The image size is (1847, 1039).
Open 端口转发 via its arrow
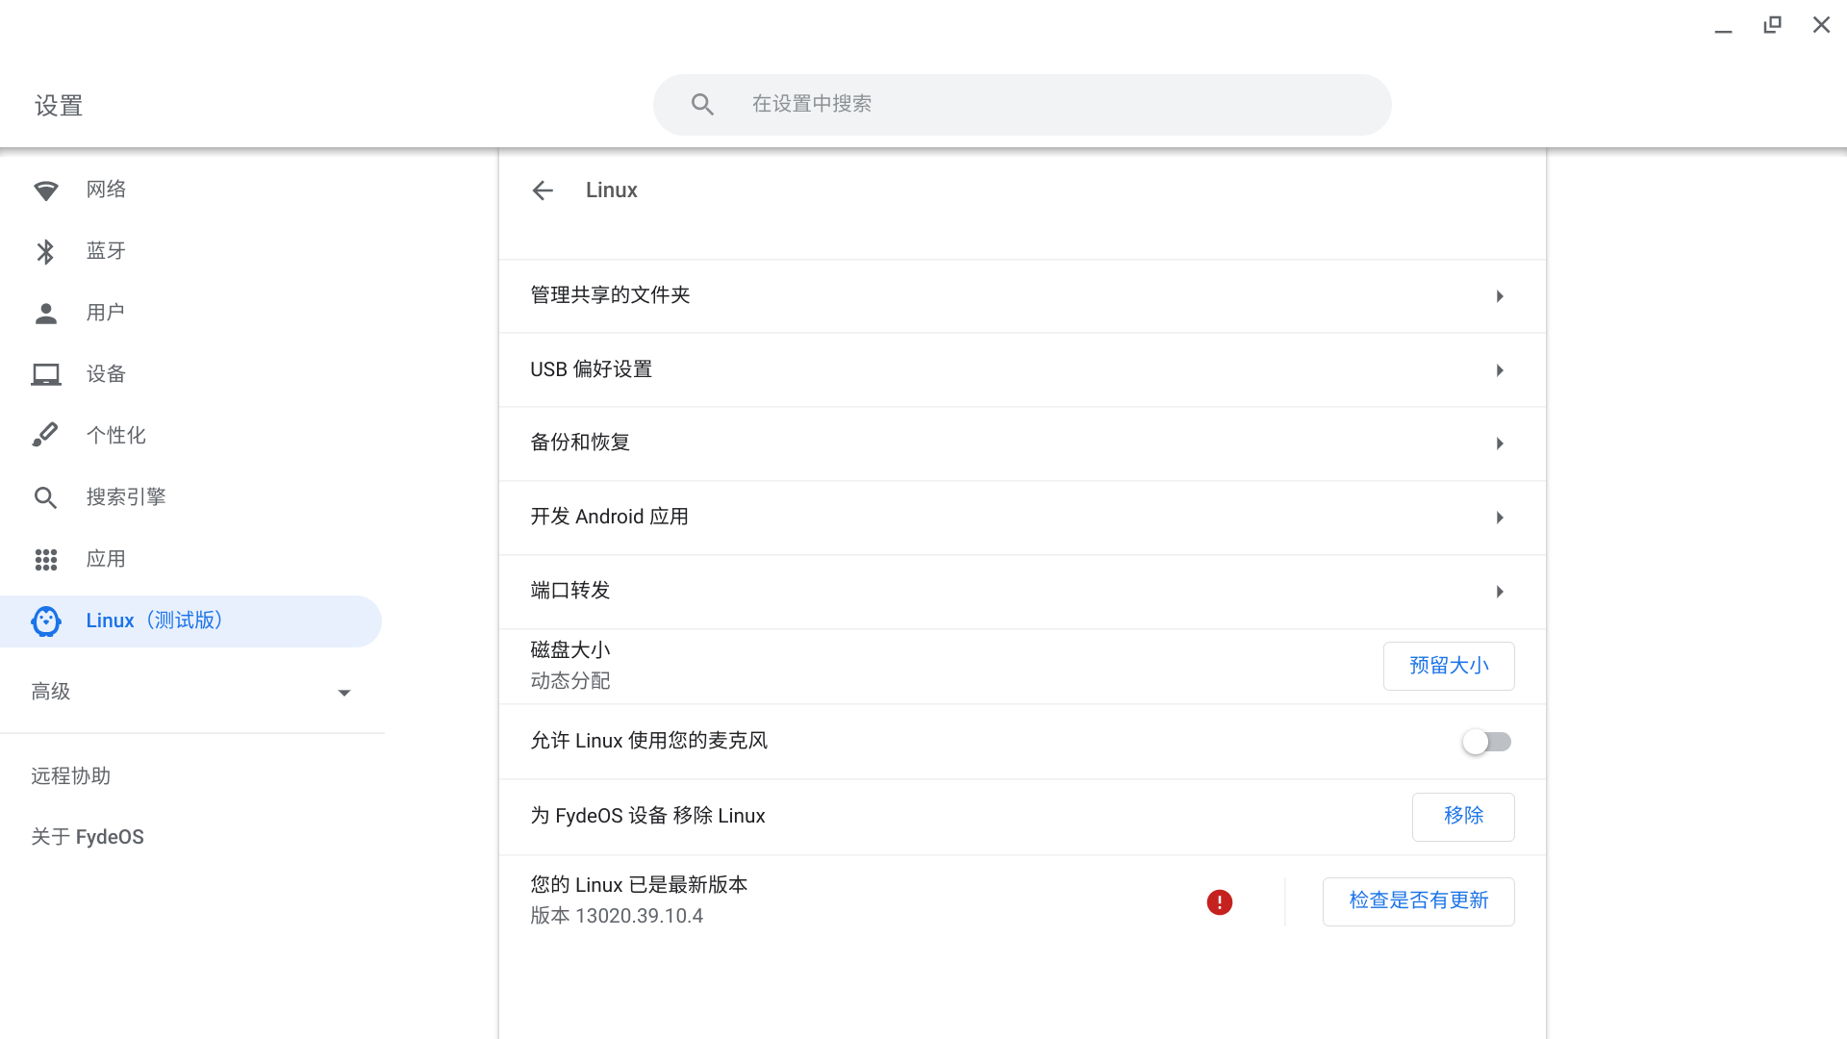point(1499,592)
